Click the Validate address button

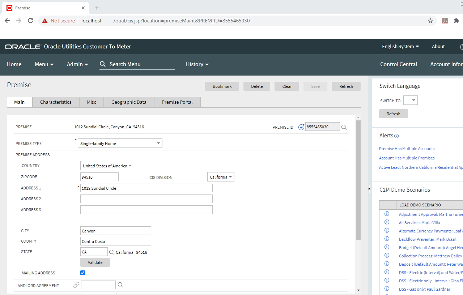95,262
